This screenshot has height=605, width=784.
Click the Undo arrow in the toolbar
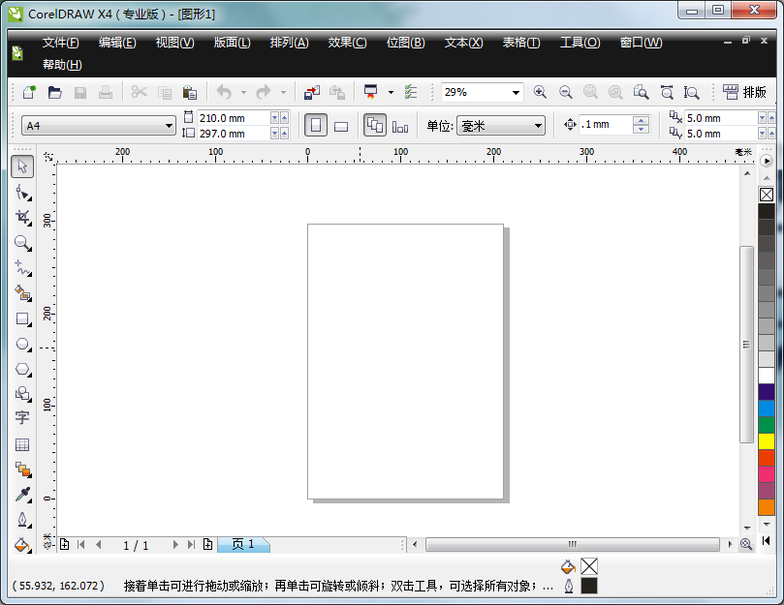(x=224, y=91)
